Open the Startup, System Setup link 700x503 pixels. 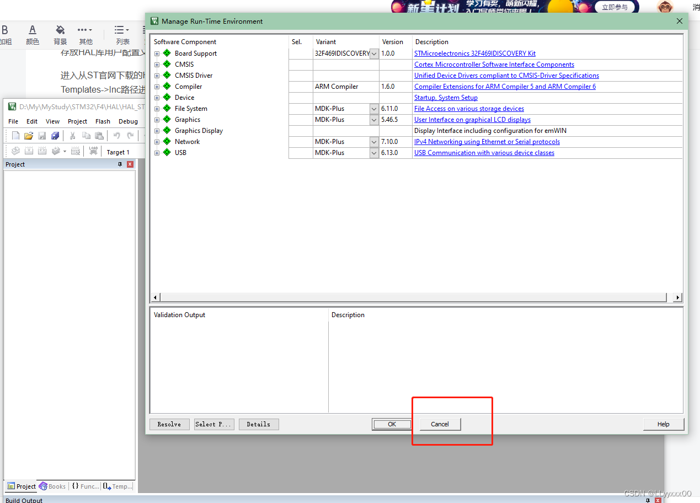pos(446,98)
